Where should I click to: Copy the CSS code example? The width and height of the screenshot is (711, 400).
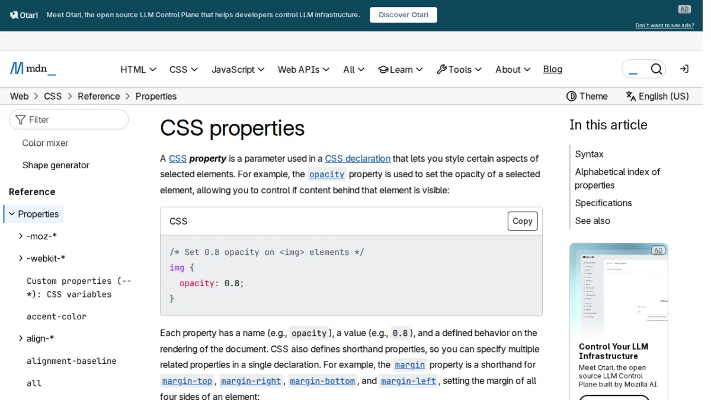click(x=523, y=221)
